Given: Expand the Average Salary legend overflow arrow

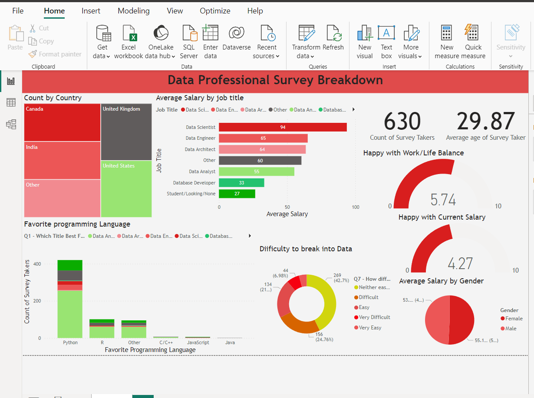Looking at the screenshot, I should pos(353,109).
